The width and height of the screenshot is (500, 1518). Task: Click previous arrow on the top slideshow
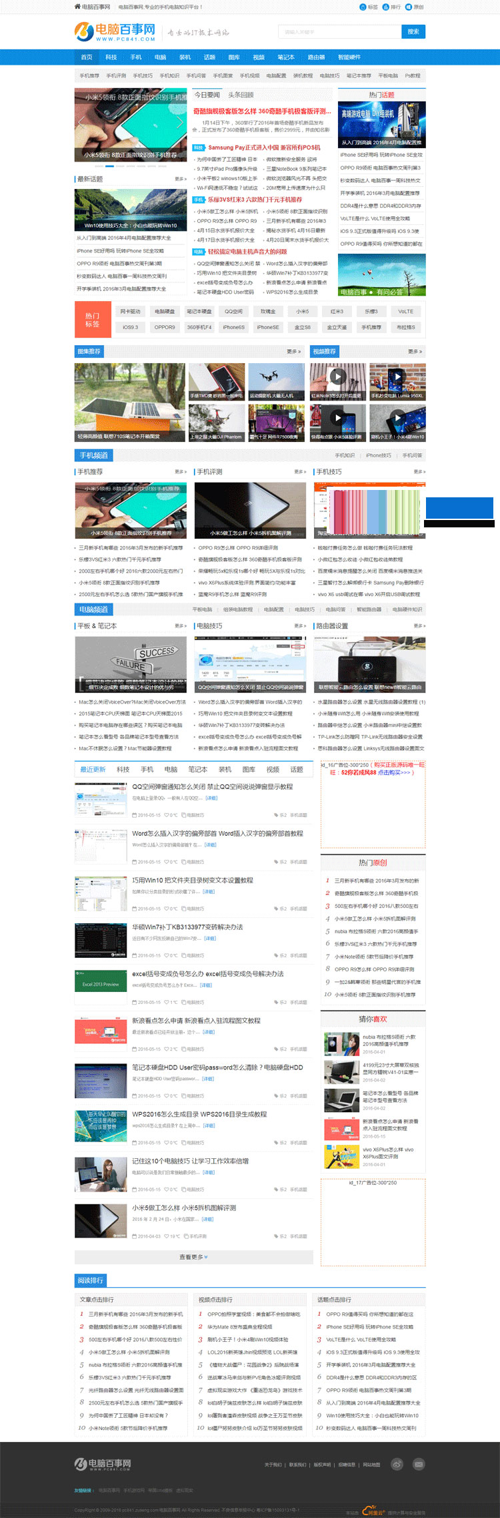click(x=82, y=122)
